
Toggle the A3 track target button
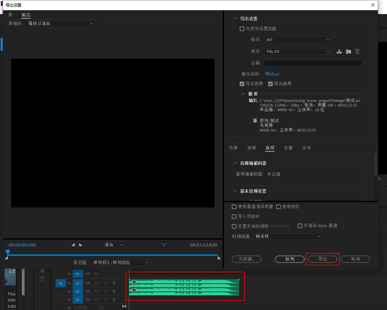point(78,300)
